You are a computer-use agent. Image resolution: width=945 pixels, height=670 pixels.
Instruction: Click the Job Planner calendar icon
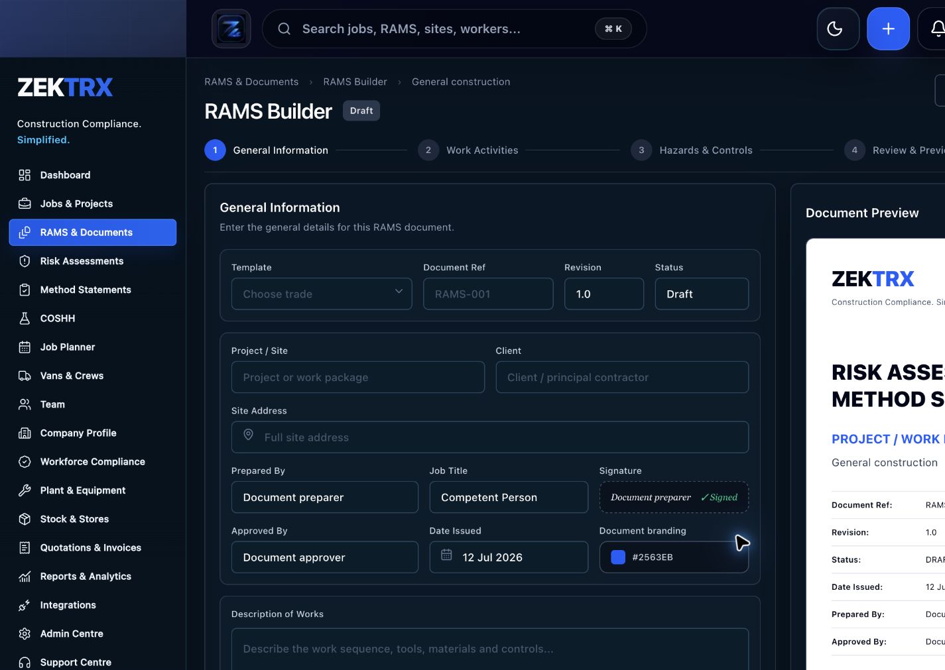coord(25,347)
